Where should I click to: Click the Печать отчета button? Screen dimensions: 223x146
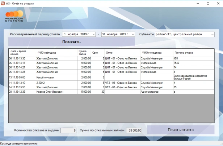181,130
